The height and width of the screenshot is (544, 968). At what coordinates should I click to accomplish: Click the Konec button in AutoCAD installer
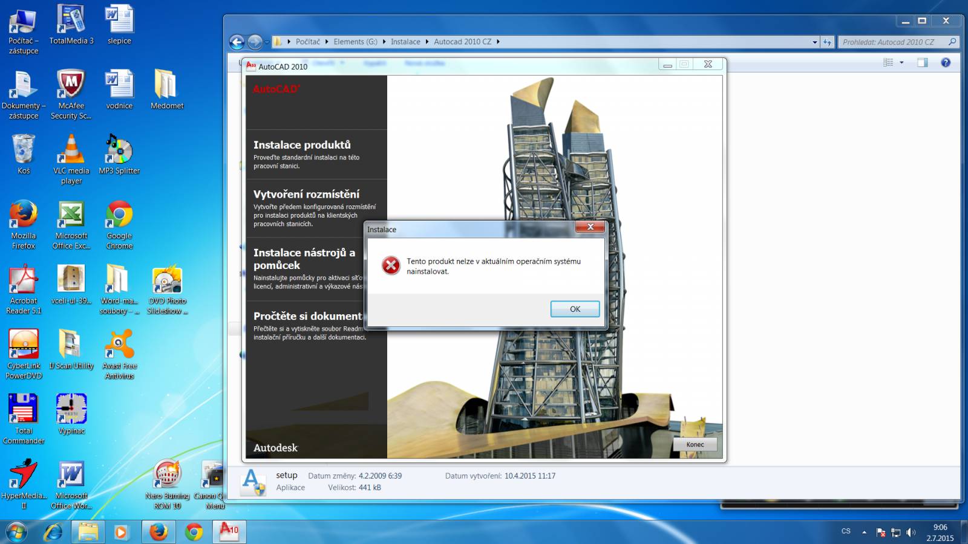coord(695,444)
